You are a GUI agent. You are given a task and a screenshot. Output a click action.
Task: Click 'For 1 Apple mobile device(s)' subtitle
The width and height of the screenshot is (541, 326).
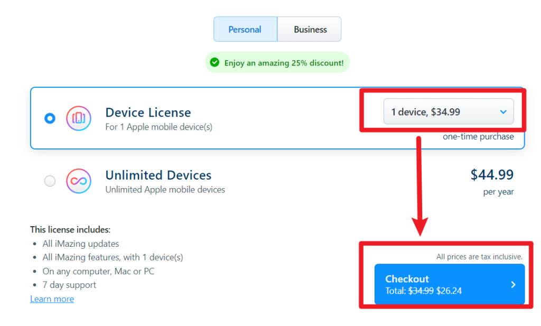(x=158, y=127)
